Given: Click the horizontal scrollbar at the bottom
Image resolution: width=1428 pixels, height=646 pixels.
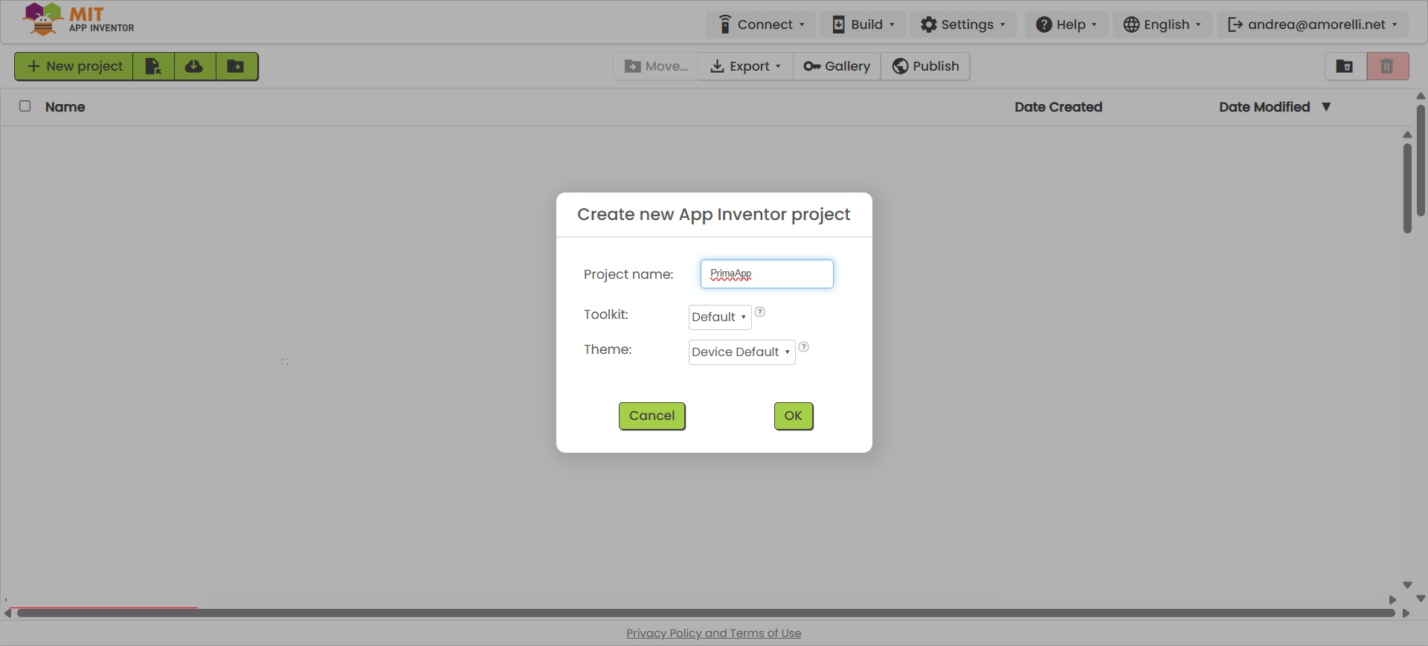Looking at the screenshot, I should (705, 613).
